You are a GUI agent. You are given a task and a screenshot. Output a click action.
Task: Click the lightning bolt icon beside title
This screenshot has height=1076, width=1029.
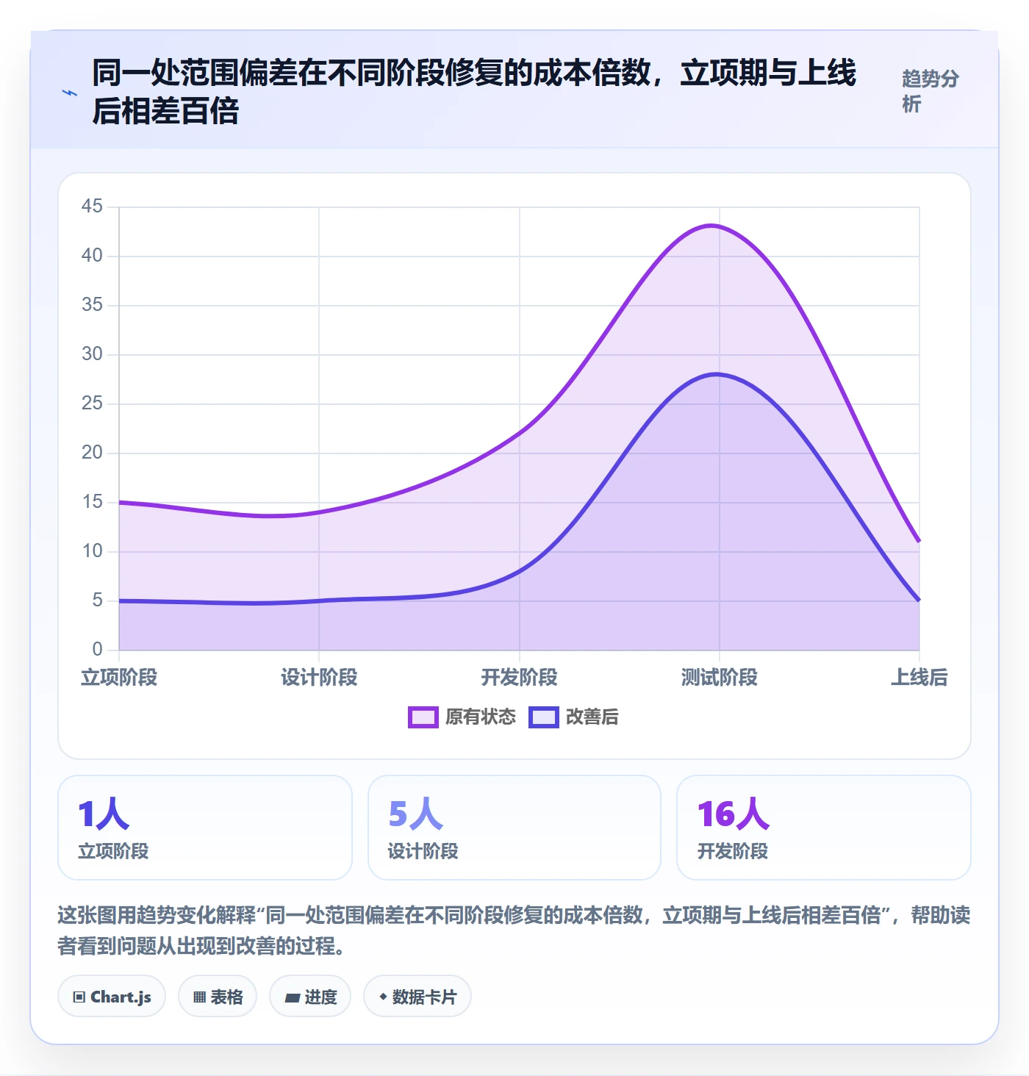[x=70, y=93]
